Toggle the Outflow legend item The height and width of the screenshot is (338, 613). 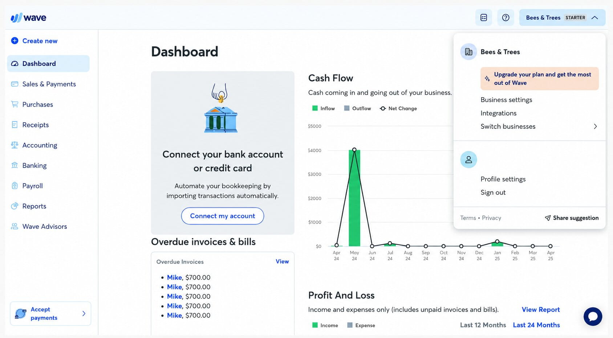(x=357, y=108)
